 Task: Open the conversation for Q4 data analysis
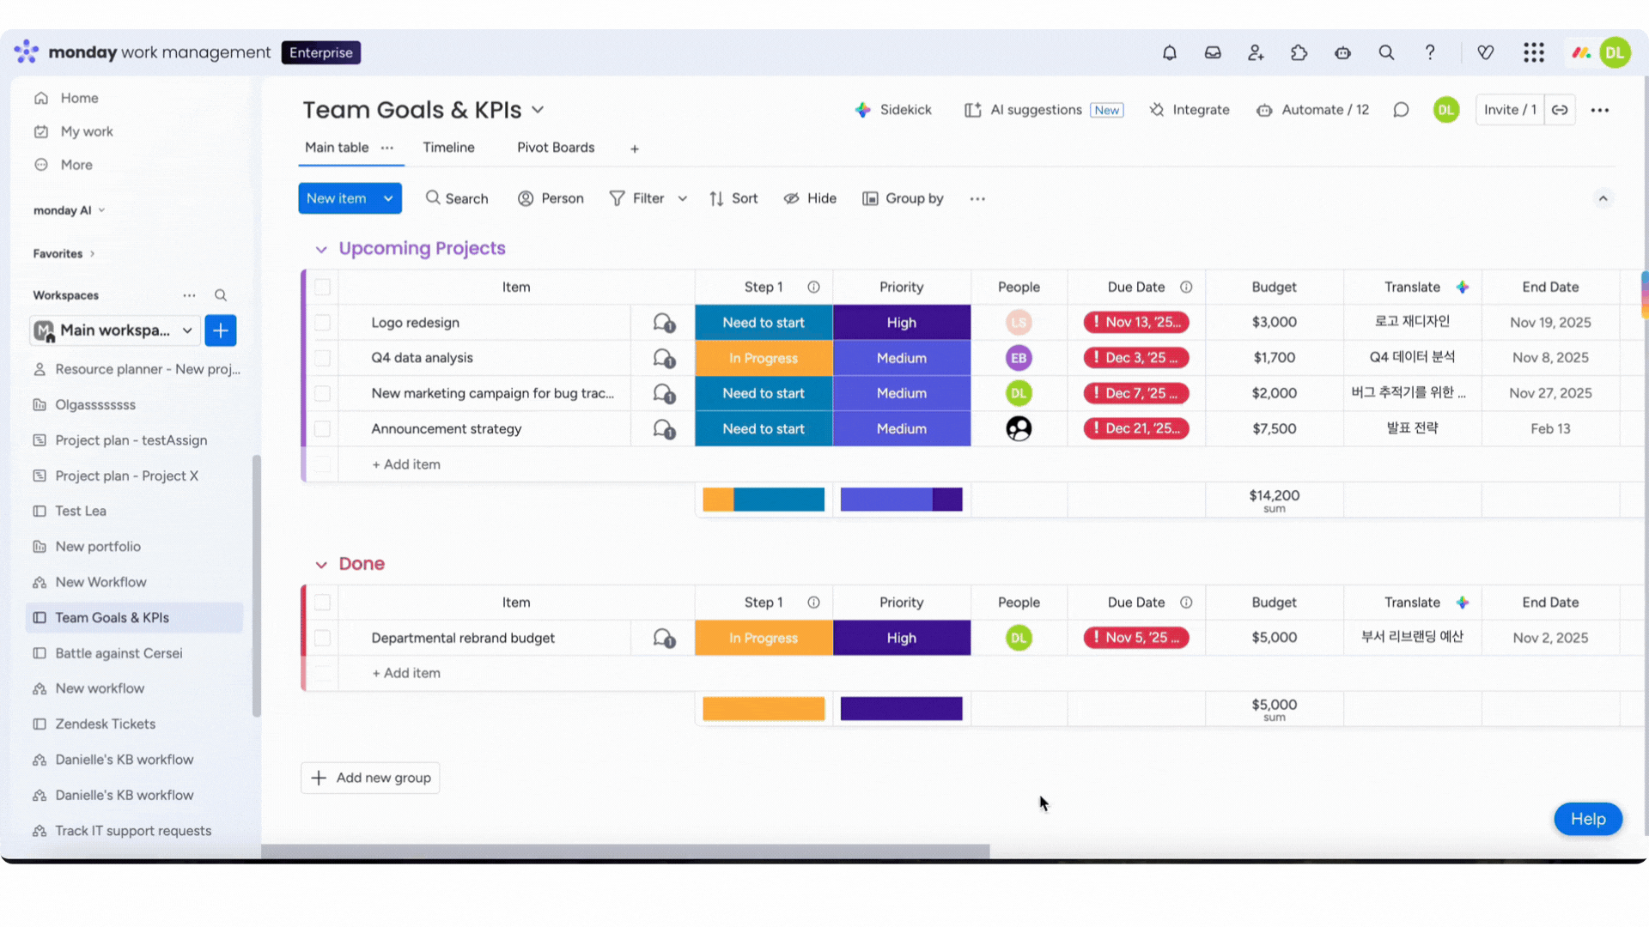coord(663,358)
